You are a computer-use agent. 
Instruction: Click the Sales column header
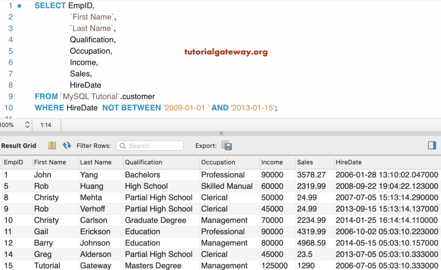click(305, 162)
